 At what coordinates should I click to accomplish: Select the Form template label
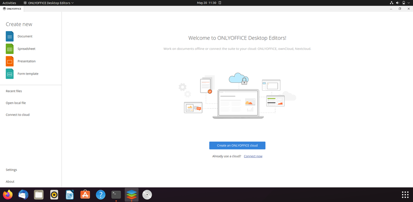(x=28, y=74)
